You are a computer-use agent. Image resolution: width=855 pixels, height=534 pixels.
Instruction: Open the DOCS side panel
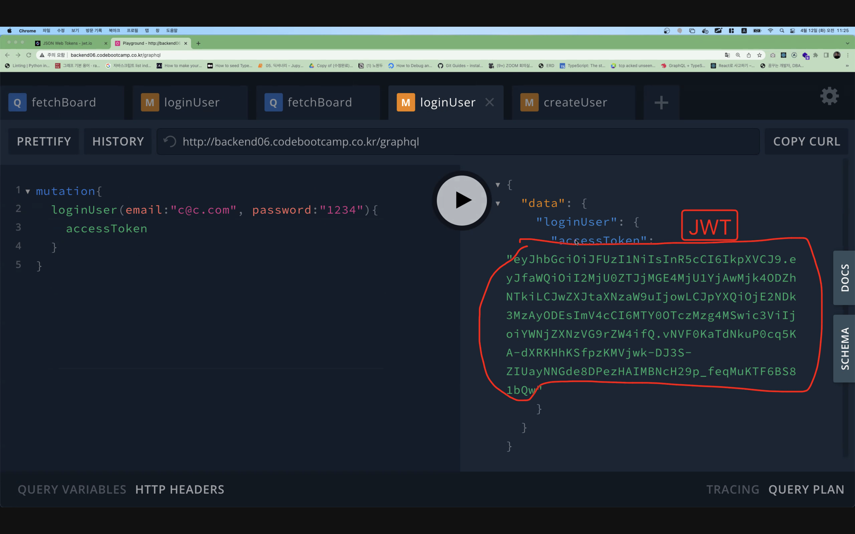click(x=844, y=278)
